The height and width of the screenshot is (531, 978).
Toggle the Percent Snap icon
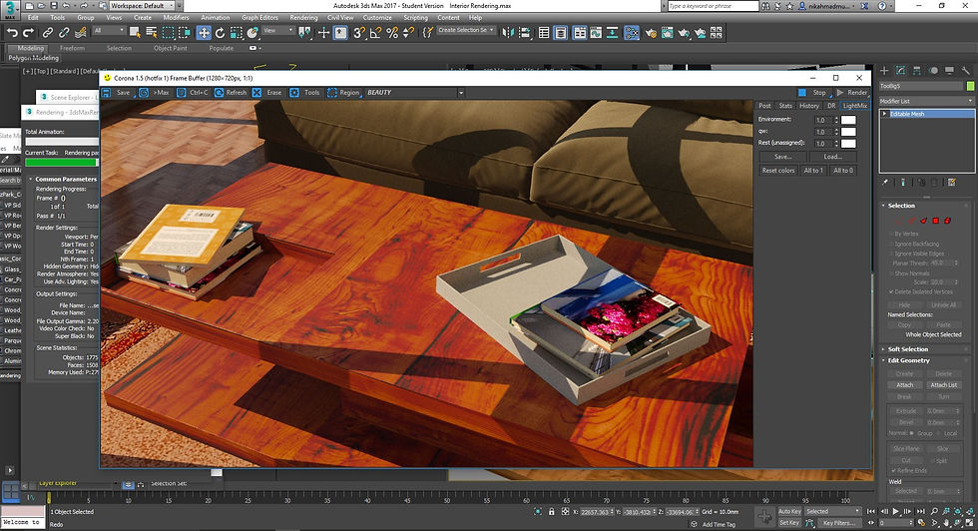click(392, 33)
